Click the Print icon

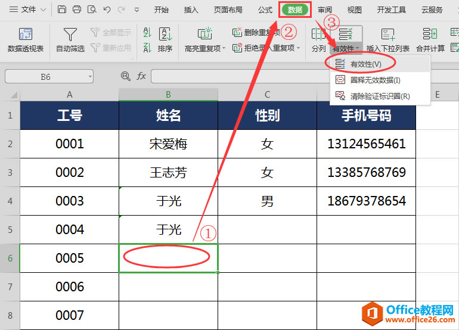point(77,10)
